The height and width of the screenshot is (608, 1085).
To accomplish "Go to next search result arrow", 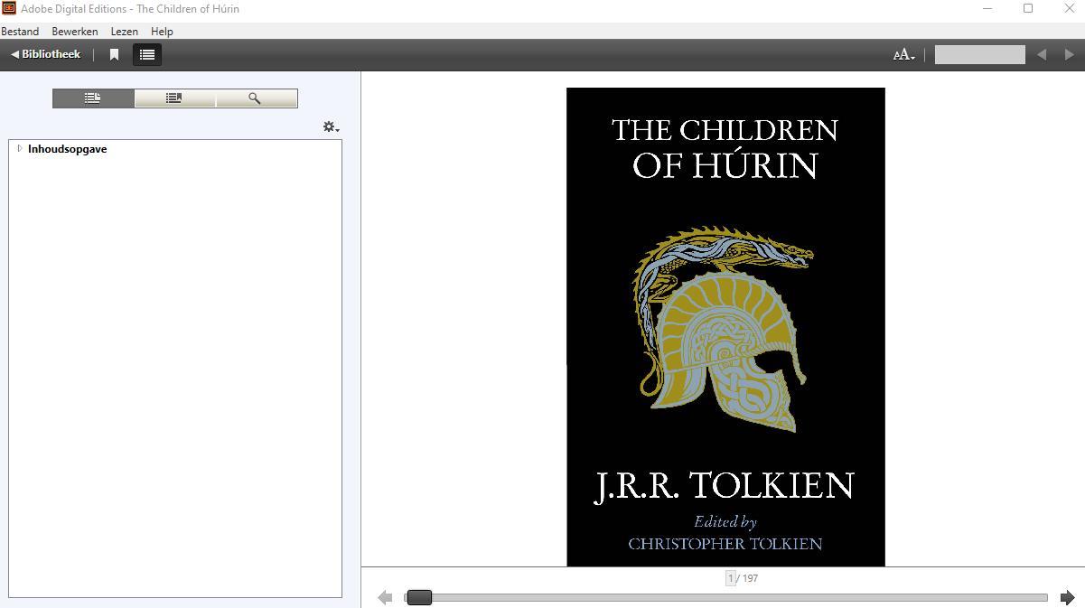I will (x=1070, y=55).
